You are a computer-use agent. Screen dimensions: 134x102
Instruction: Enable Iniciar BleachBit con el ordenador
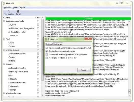pos(47,58)
